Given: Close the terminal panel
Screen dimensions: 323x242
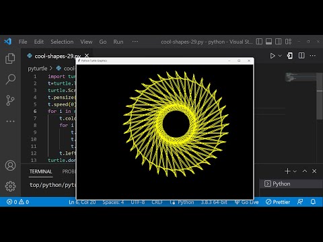Looking at the screenshot, I should [314, 171].
